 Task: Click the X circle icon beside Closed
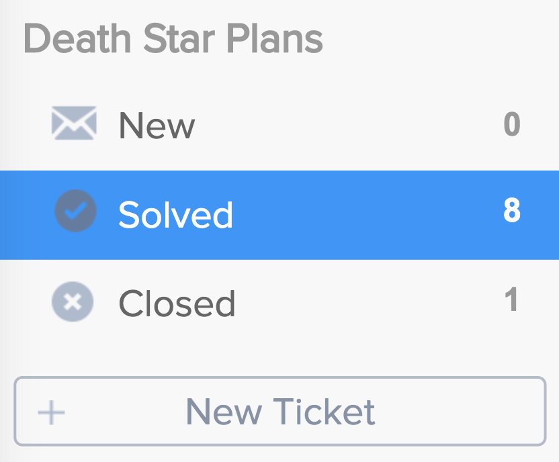pos(73,302)
